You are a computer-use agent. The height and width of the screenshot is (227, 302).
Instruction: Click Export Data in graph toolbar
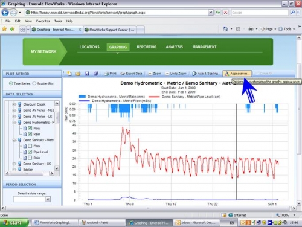(131, 74)
